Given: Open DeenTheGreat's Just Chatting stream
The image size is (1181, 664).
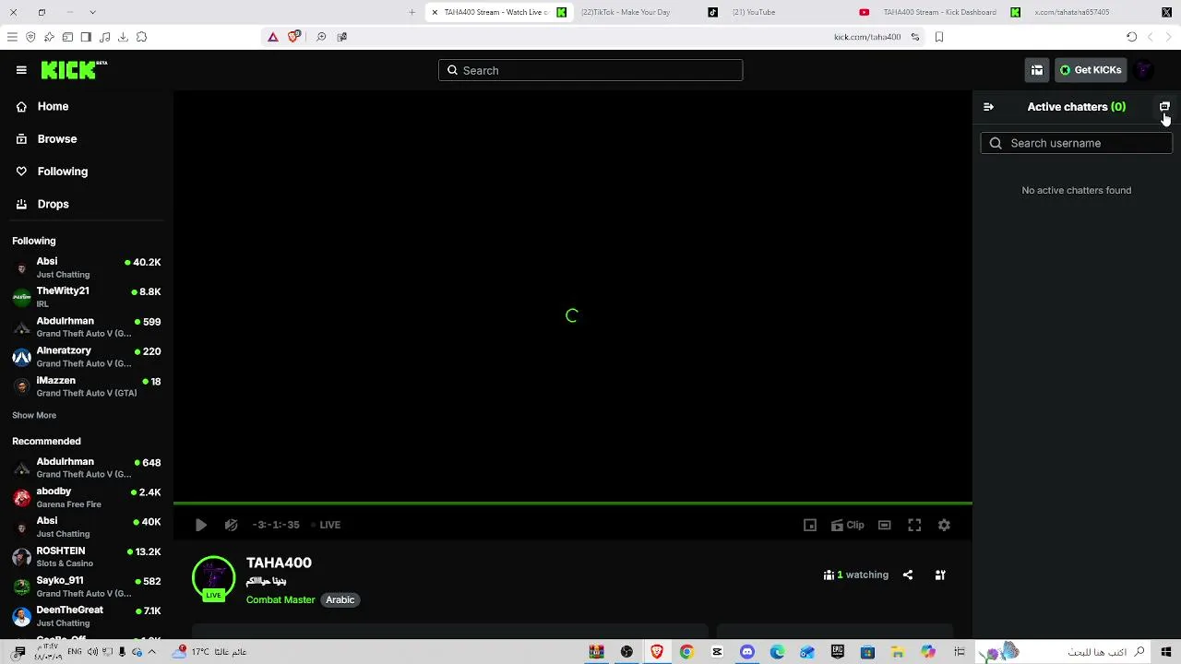Looking at the screenshot, I should [x=87, y=616].
